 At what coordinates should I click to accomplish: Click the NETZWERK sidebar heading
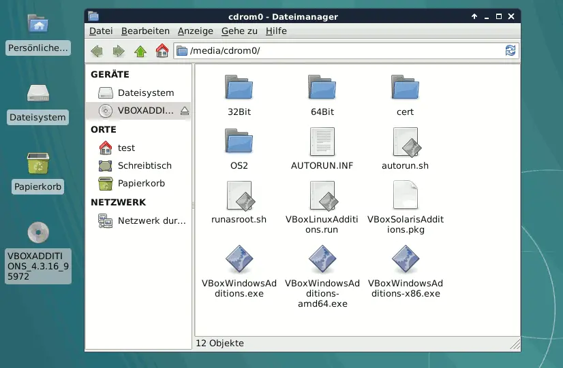[x=119, y=203]
